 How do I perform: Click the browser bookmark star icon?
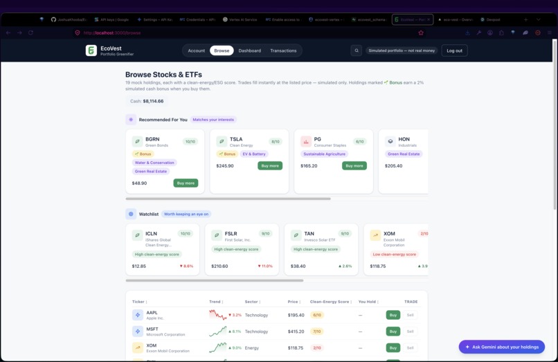tap(421, 33)
